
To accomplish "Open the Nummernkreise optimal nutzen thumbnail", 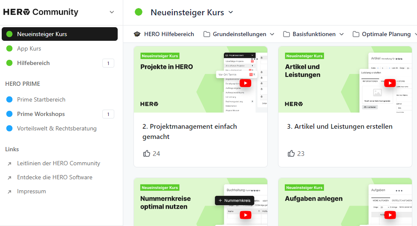I will (x=200, y=202).
